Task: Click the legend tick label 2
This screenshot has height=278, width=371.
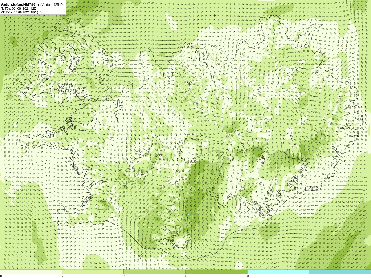Action: pos(63,276)
